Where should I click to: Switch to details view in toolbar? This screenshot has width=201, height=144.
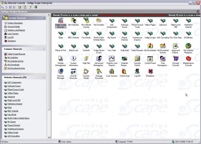tap(14, 7)
